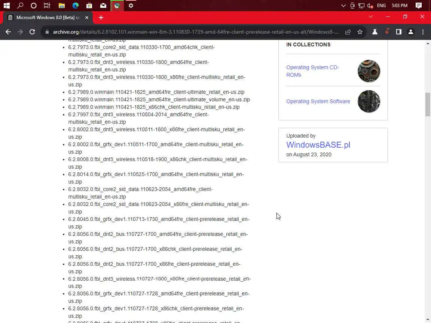Share this page icon
This screenshot has height=323, width=431.
coord(348,32)
